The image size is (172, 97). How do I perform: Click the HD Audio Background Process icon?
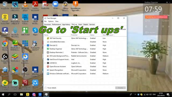(x=48, y=56)
